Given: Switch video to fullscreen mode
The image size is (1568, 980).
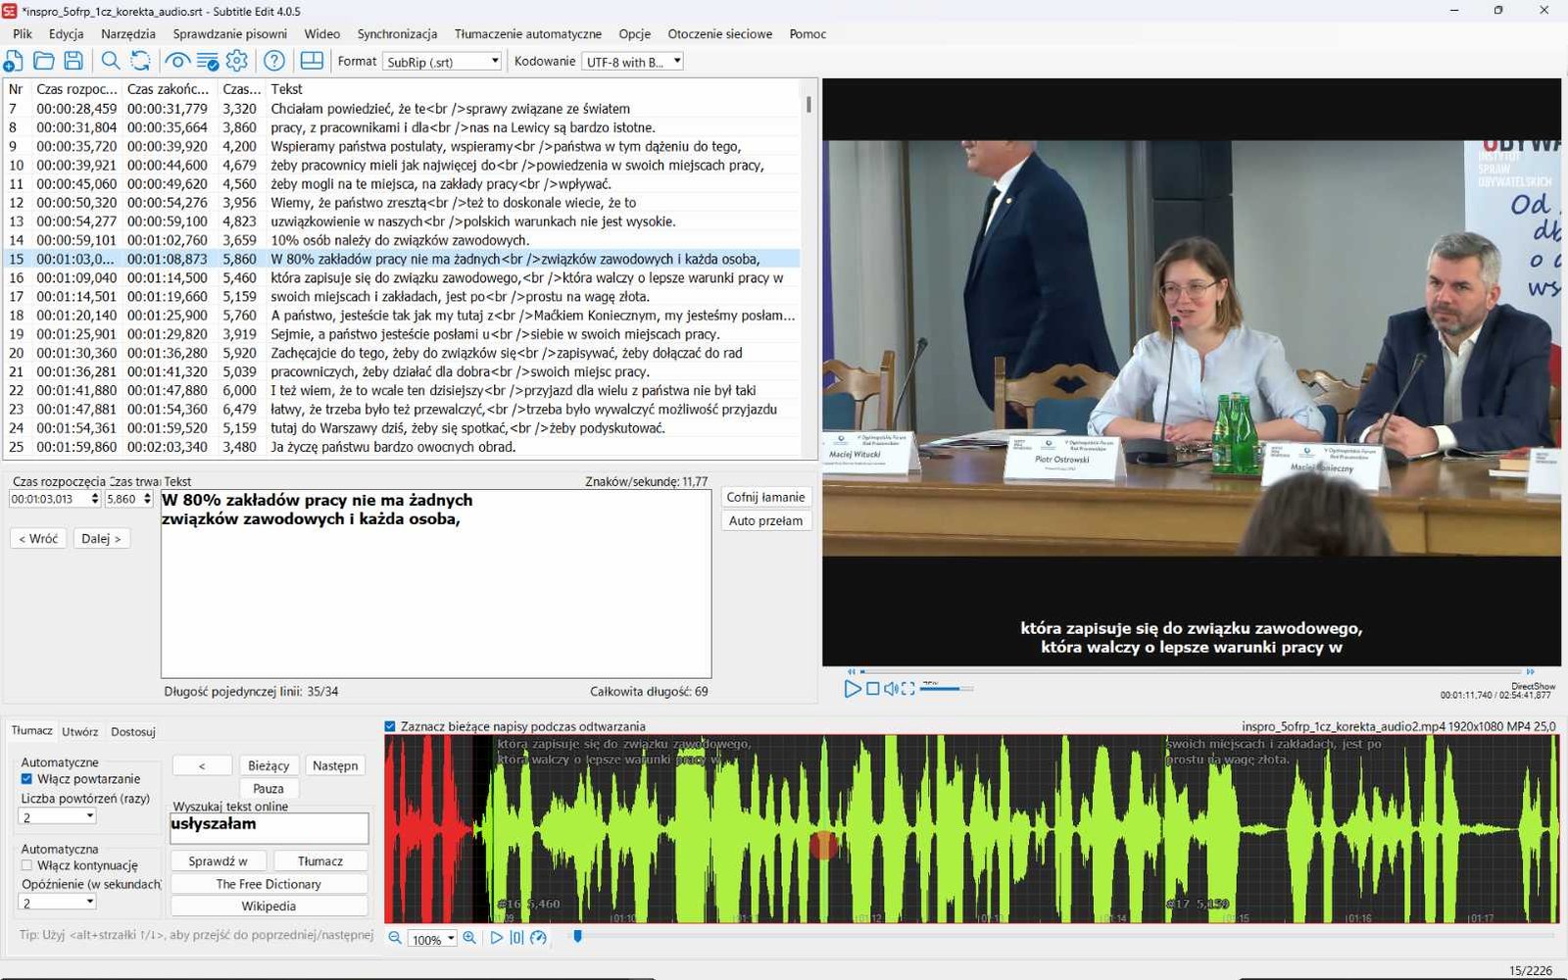Looking at the screenshot, I should pos(908,689).
